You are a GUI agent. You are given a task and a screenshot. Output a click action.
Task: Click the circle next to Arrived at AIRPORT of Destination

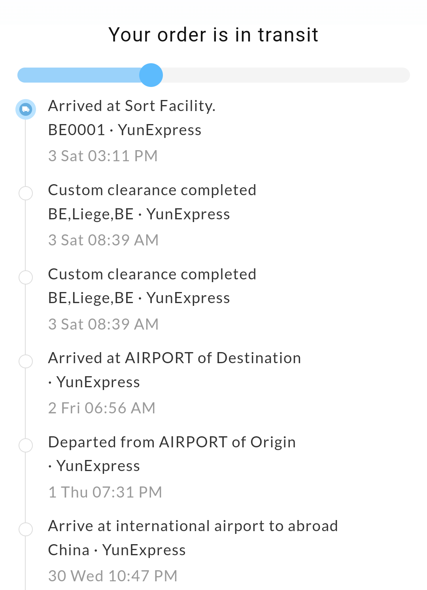click(26, 361)
